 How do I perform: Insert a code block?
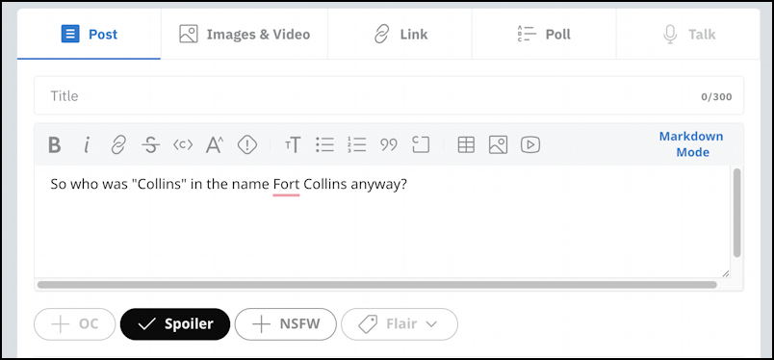click(x=421, y=144)
